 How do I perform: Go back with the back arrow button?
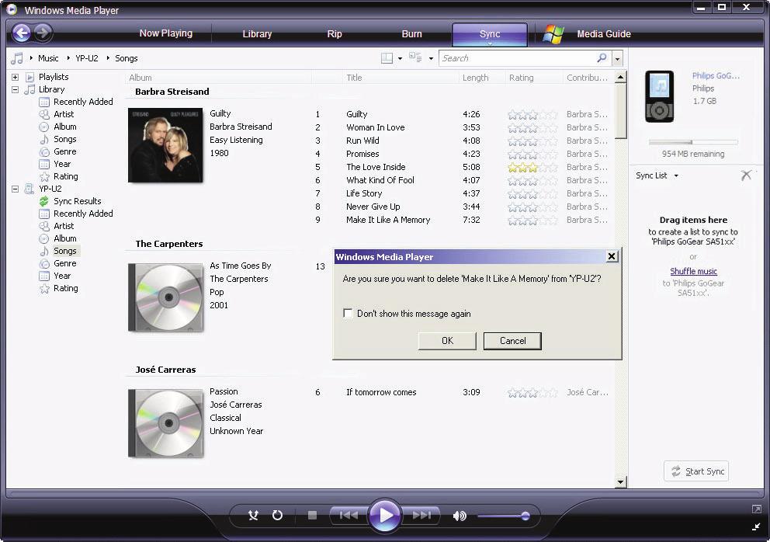[x=21, y=33]
